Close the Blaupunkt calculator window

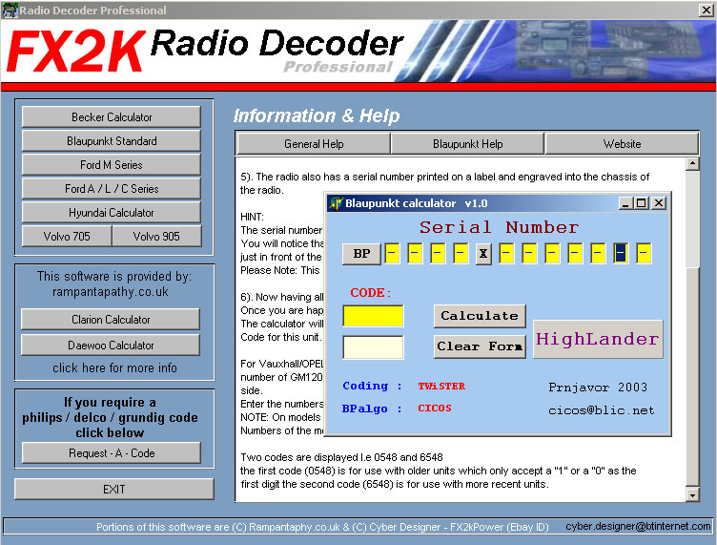pyautogui.click(x=659, y=203)
